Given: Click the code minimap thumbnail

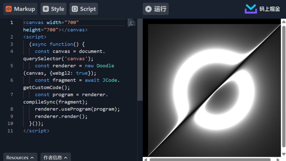Looking at the screenshot, I should [132, 23].
